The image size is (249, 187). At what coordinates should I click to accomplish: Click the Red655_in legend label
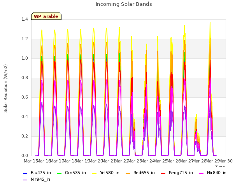144,173
